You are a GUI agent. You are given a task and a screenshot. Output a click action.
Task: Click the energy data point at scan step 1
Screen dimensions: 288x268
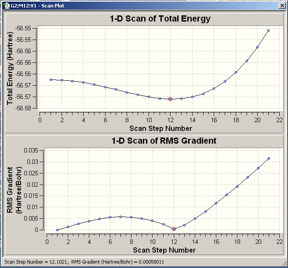(51, 80)
